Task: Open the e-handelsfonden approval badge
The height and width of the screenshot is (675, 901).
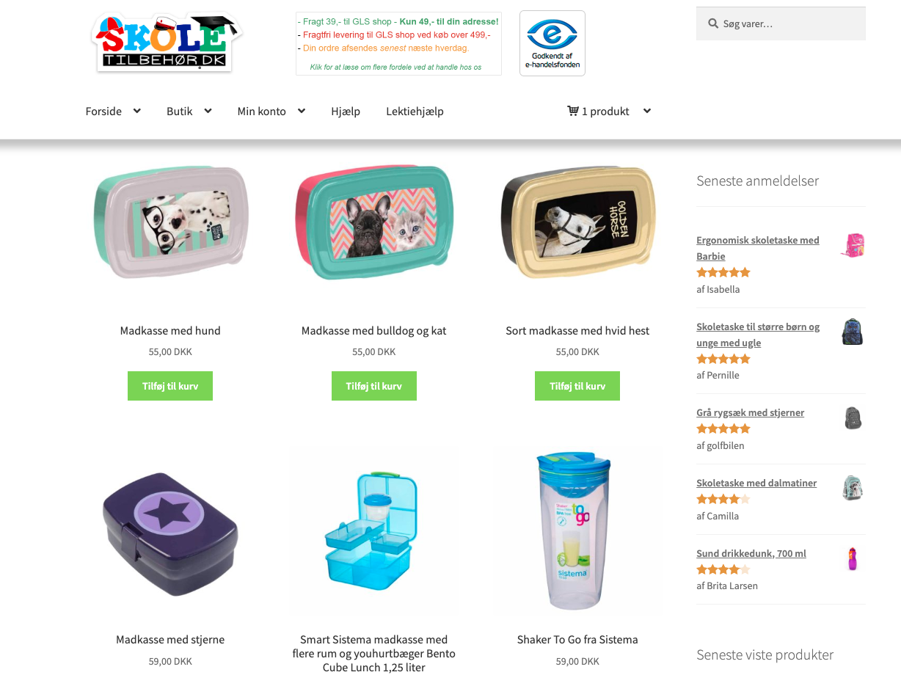Action: [x=552, y=43]
